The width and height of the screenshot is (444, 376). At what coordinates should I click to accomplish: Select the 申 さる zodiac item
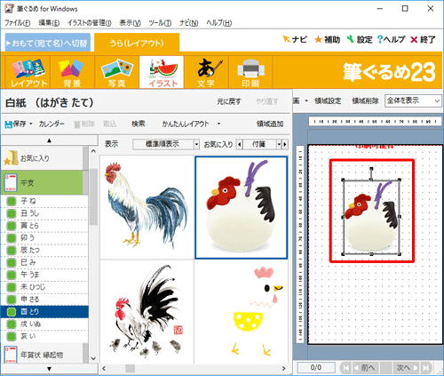(x=44, y=300)
